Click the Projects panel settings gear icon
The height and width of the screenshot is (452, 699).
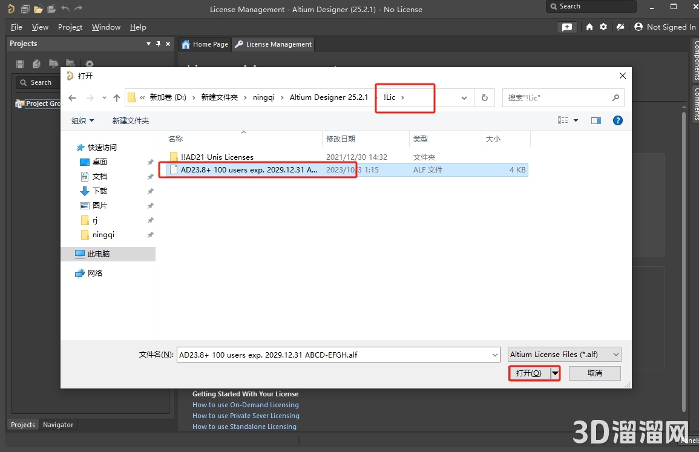[90, 64]
